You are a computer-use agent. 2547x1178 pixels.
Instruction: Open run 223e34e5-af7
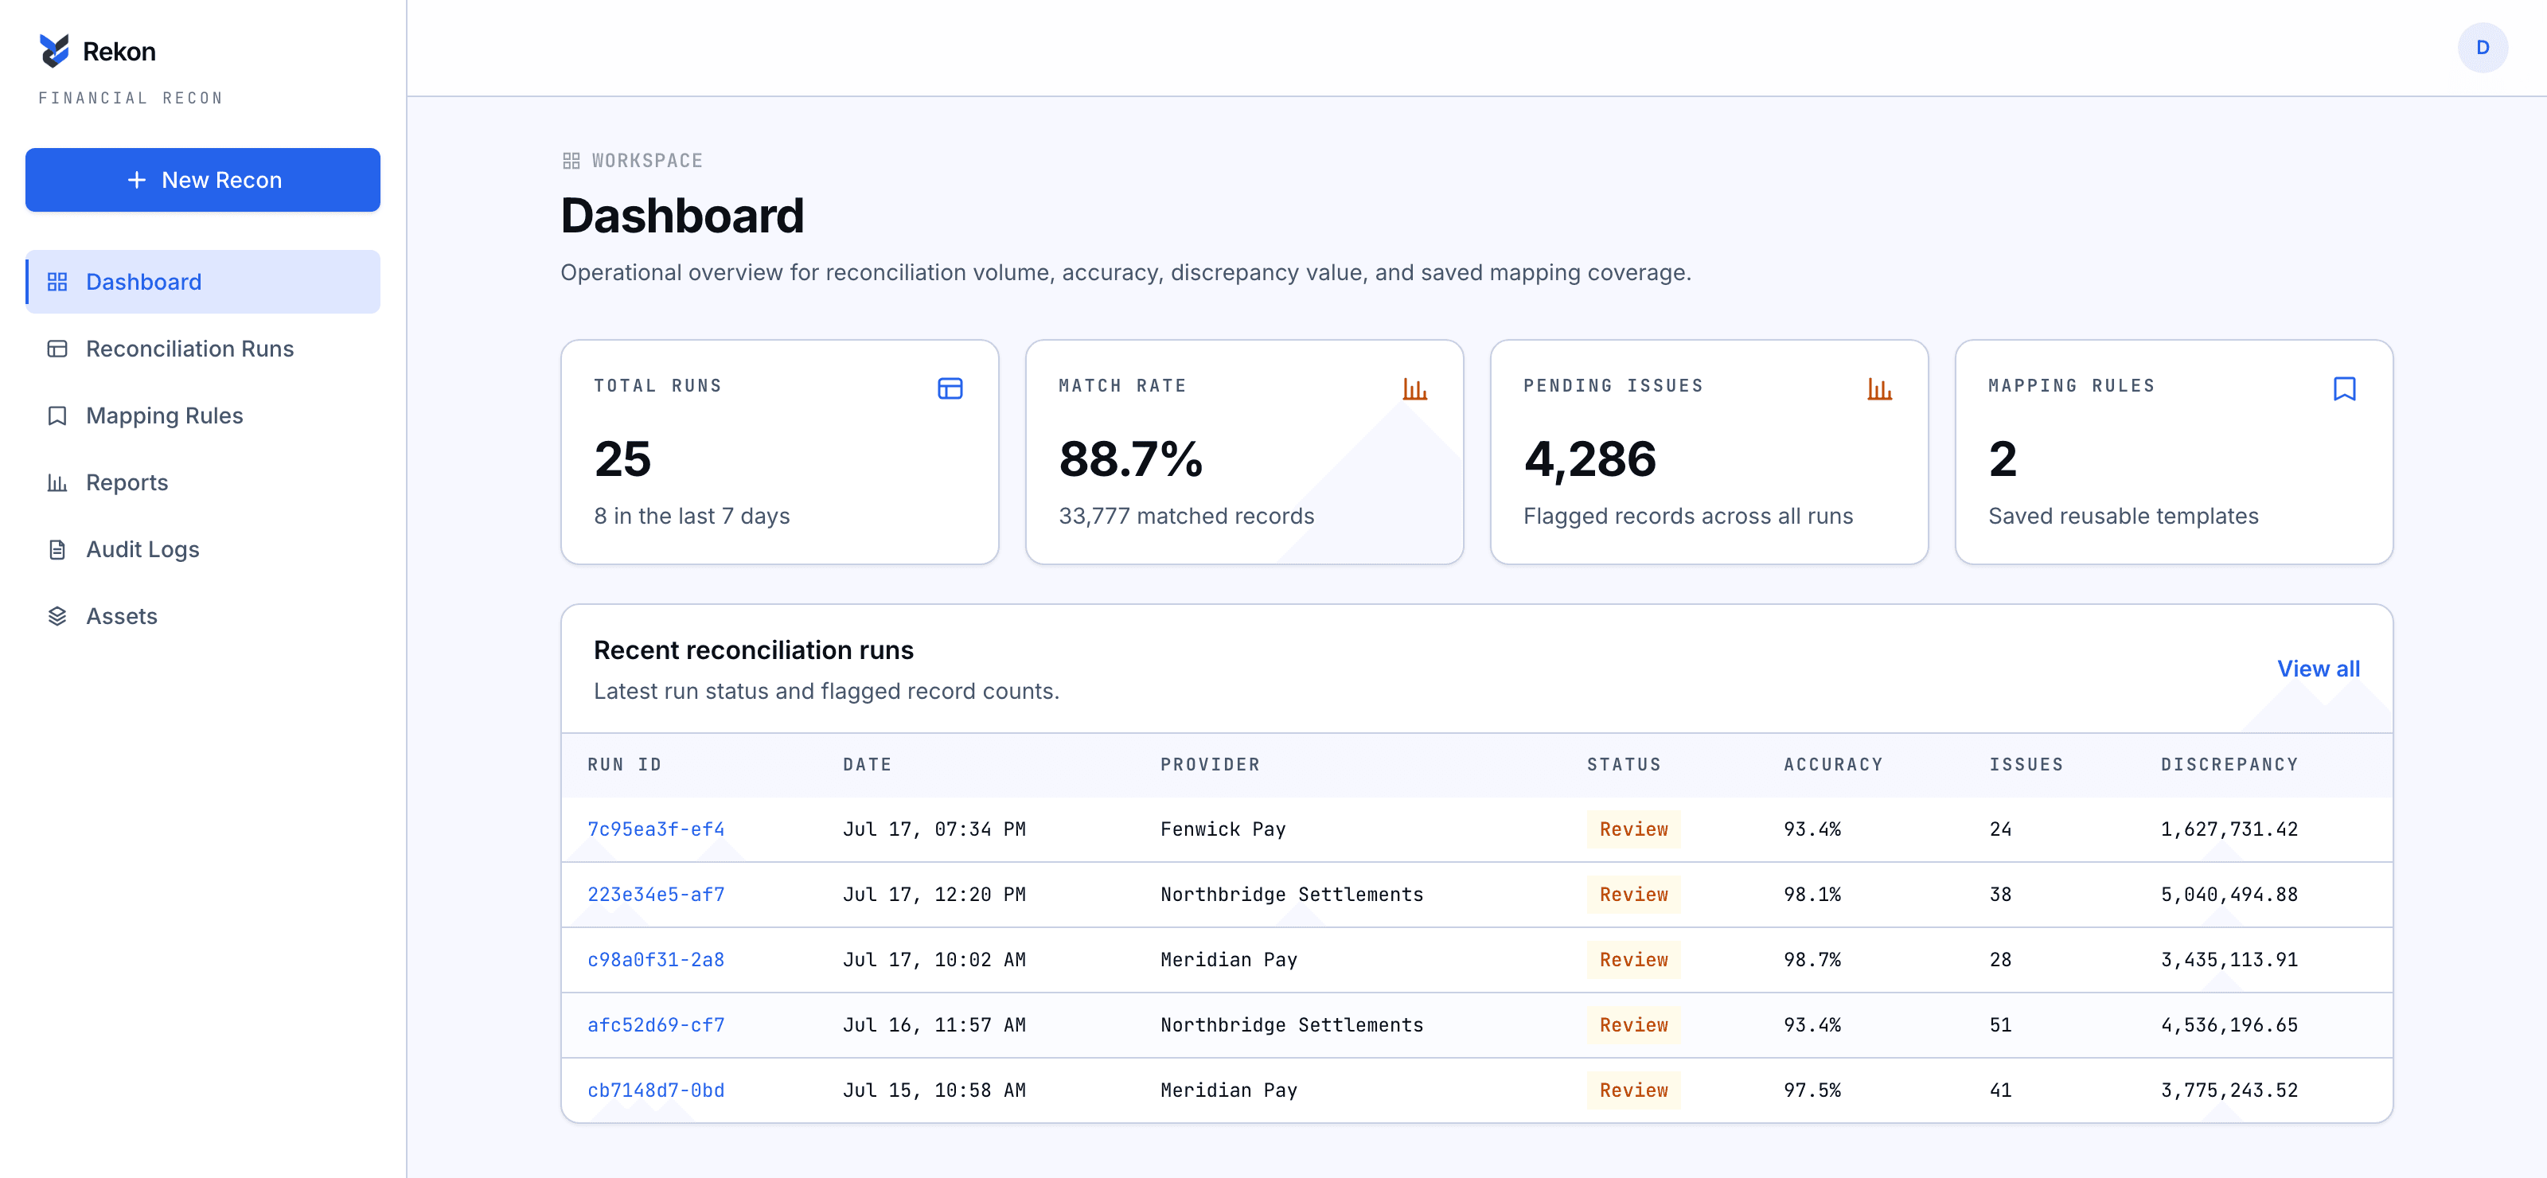coord(656,894)
